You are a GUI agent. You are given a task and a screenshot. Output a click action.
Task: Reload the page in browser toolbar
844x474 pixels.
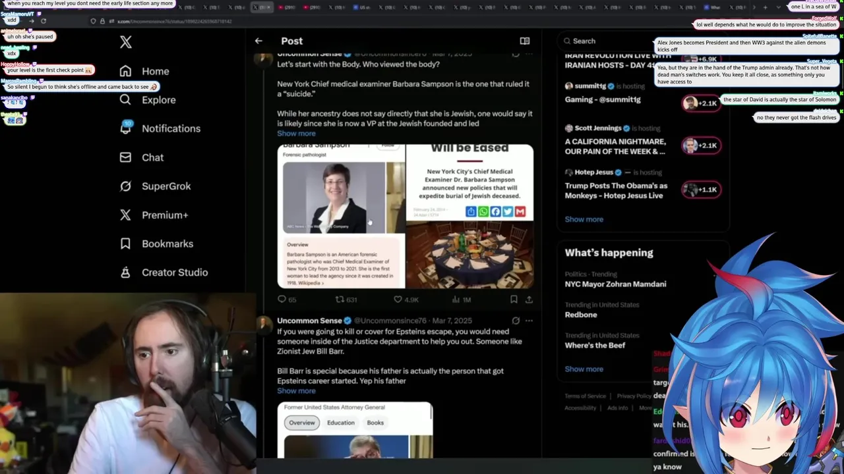[44, 21]
